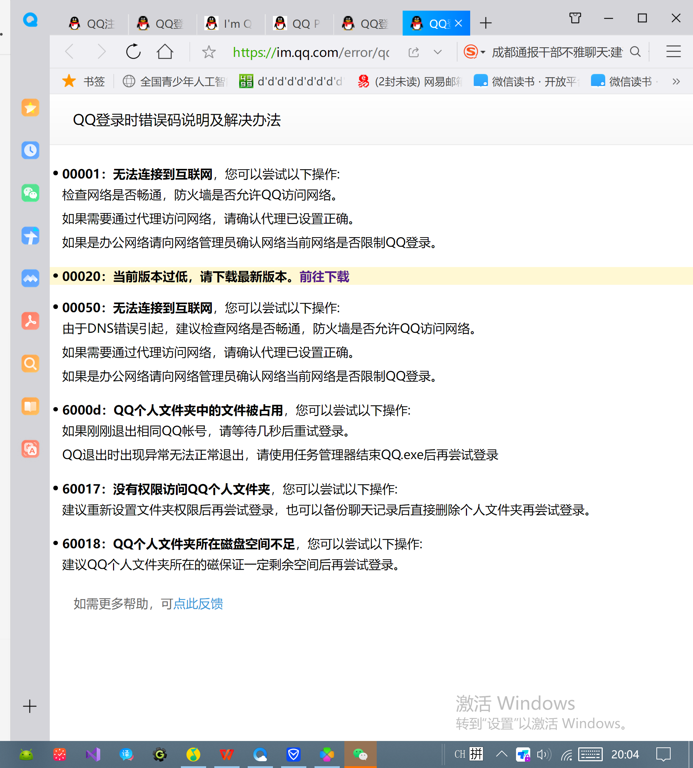Open the blue clock history sidebar icon
The image size is (693, 768).
(x=30, y=150)
